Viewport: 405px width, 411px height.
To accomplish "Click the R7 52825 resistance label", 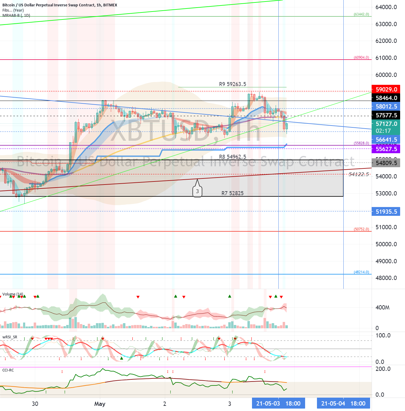I will click(x=232, y=193).
